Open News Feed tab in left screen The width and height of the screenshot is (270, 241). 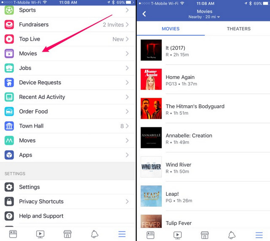[13, 234]
